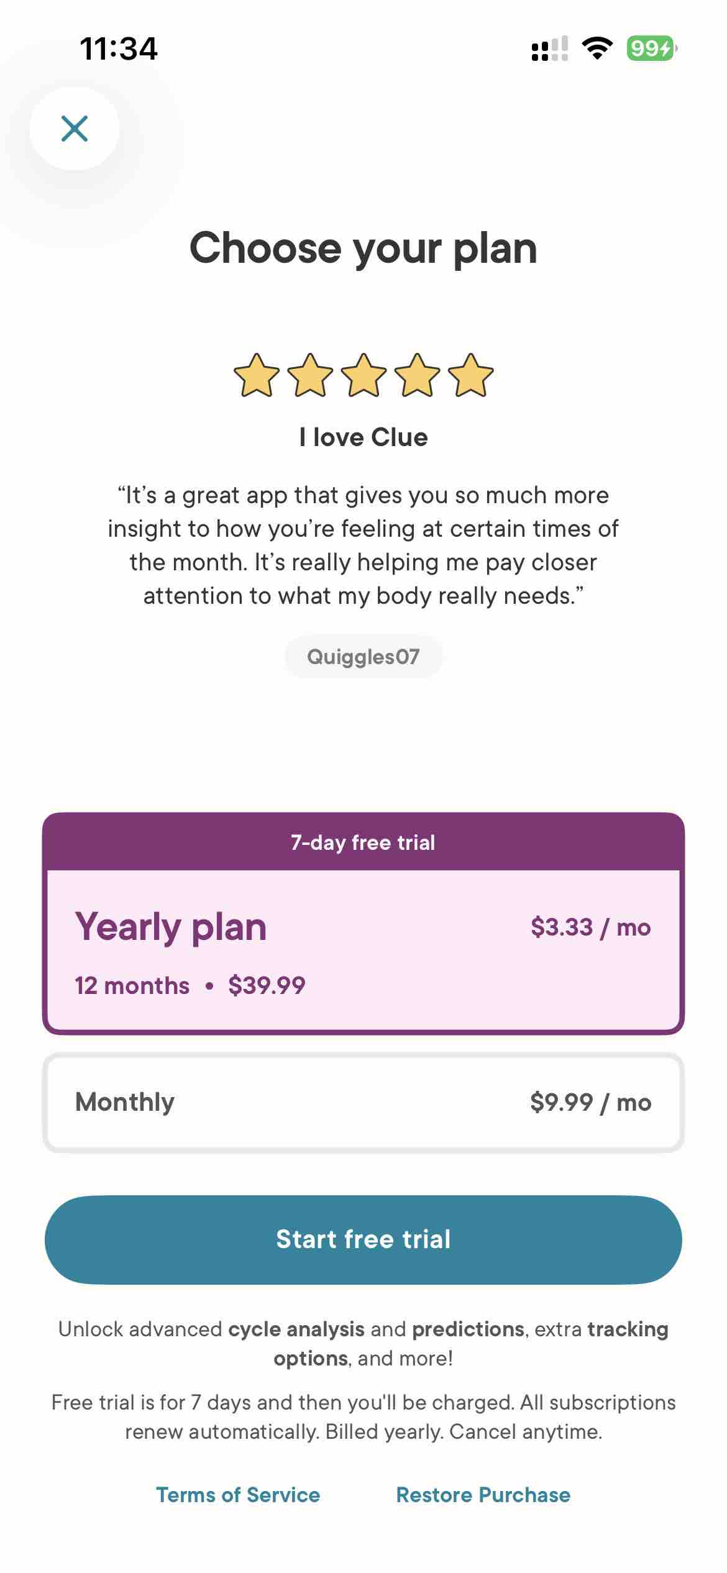Image resolution: width=727 pixels, height=1573 pixels.
Task: Tap the 12 months $39.99 subtitle
Action: point(190,985)
